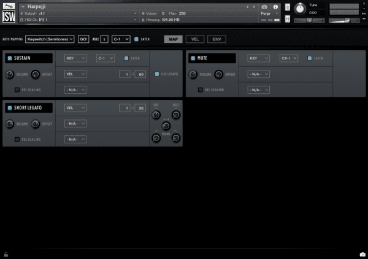Viewport: 368px width, 259px height.
Task: Click the Sustain Volume knob
Action: pos(10,74)
